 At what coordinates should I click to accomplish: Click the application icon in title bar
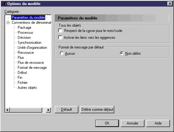pyautogui.click(x=4, y=4)
